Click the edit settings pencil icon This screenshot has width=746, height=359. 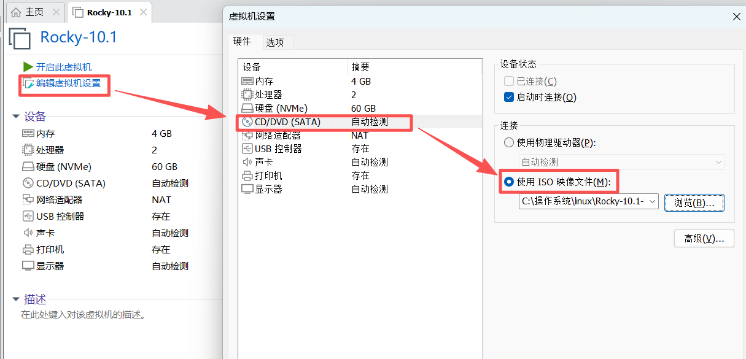tap(28, 83)
